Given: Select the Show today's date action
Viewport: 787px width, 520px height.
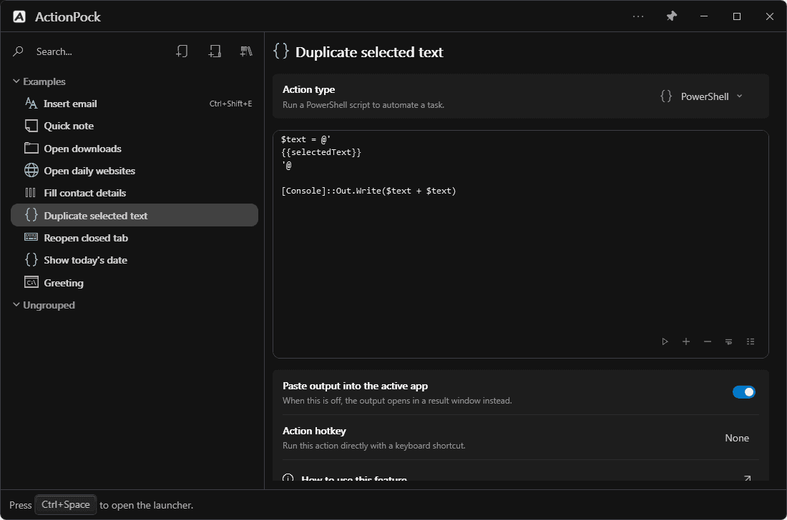Looking at the screenshot, I should click(x=135, y=260).
